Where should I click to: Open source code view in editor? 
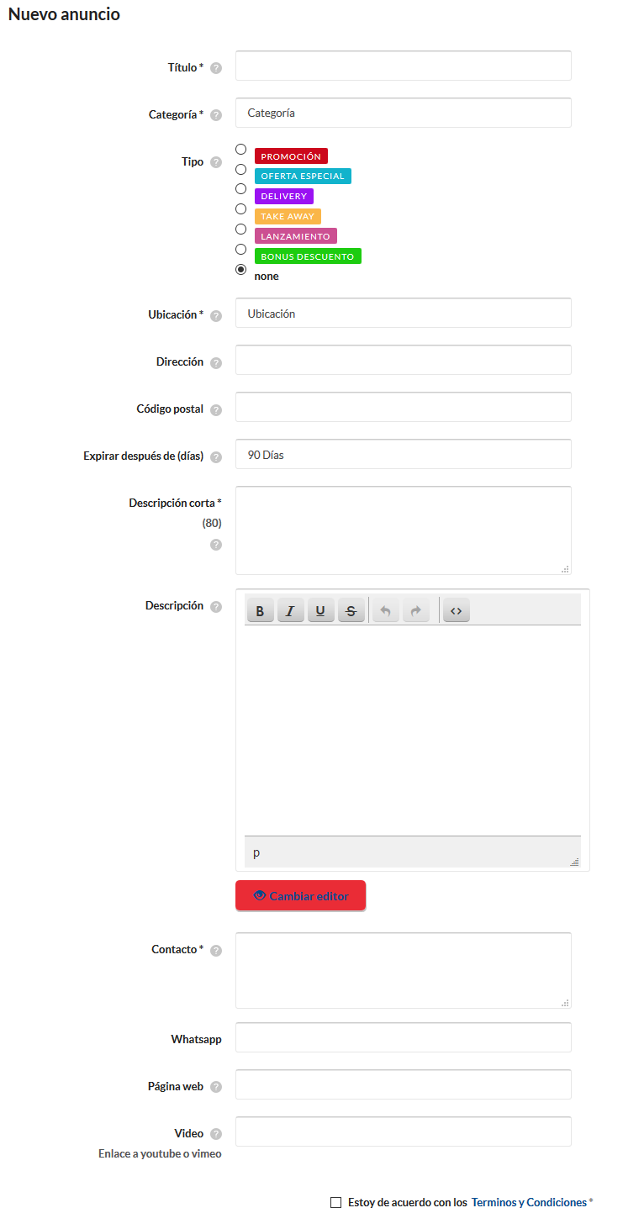click(x=456, y=611)
